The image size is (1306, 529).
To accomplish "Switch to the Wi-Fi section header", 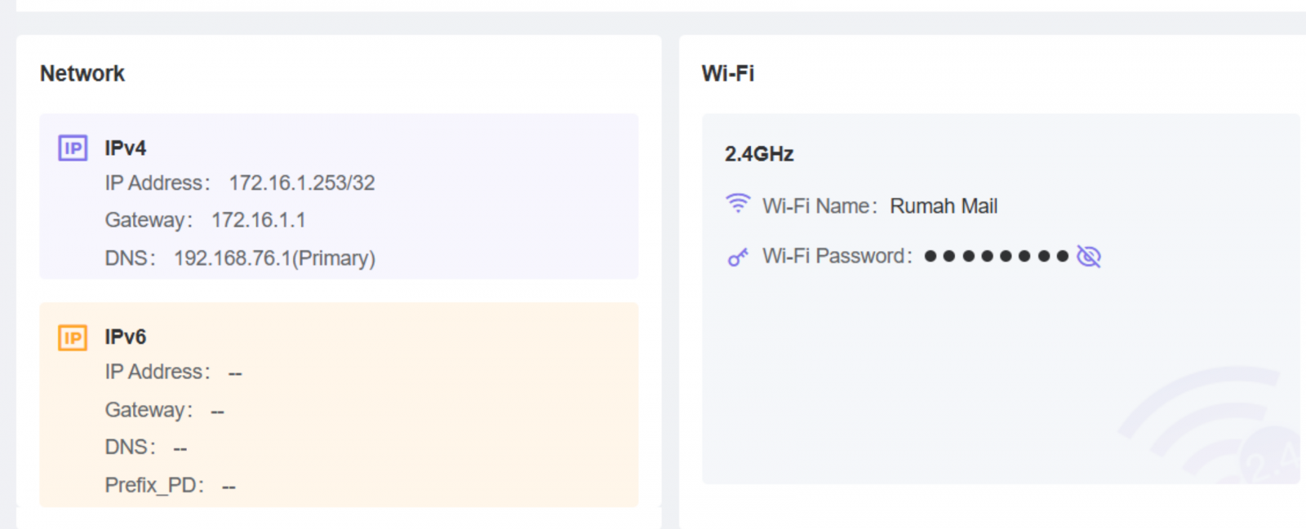I will tap(728, 73).
